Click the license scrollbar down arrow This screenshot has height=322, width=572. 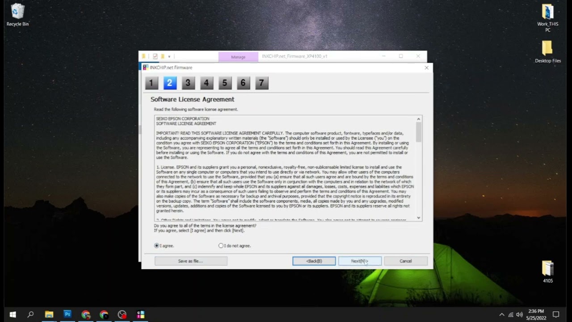pos(419,218)
